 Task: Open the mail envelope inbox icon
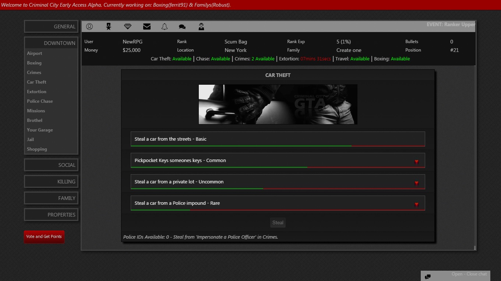point(147,27)
